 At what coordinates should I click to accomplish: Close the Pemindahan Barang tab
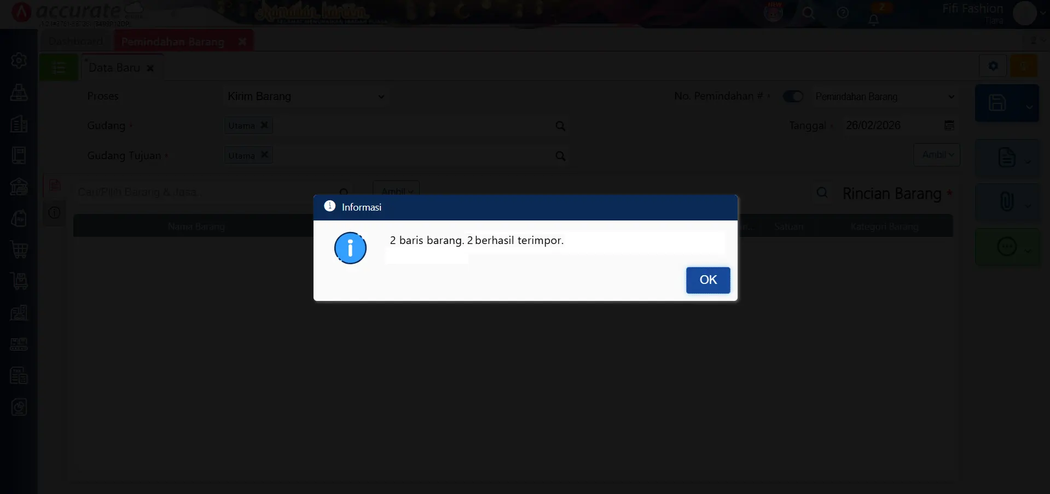click(242, 42)
